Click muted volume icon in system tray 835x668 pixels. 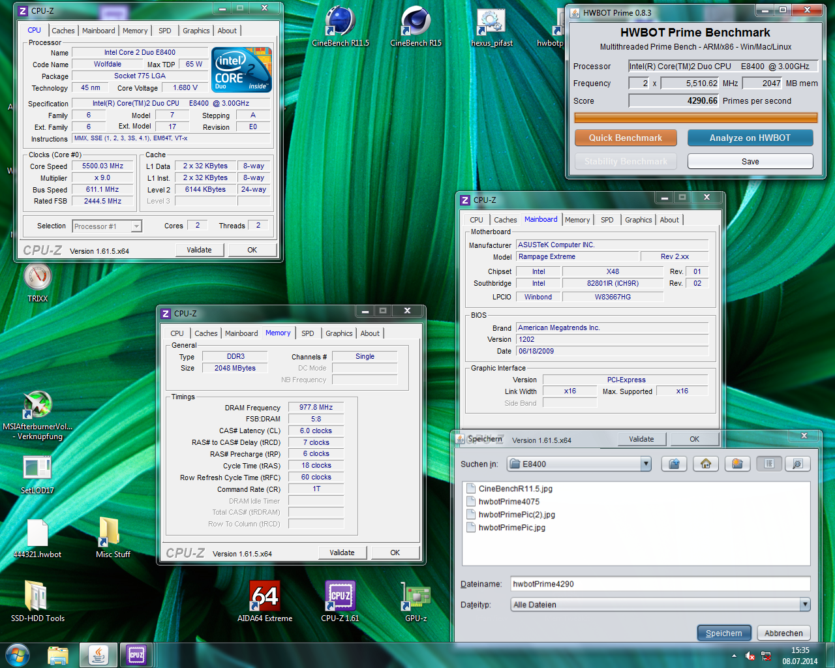[750, 656]
